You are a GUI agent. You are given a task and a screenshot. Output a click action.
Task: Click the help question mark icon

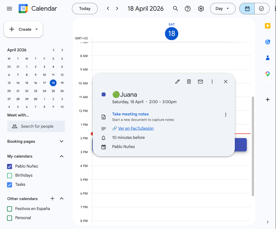coord(188,9)
